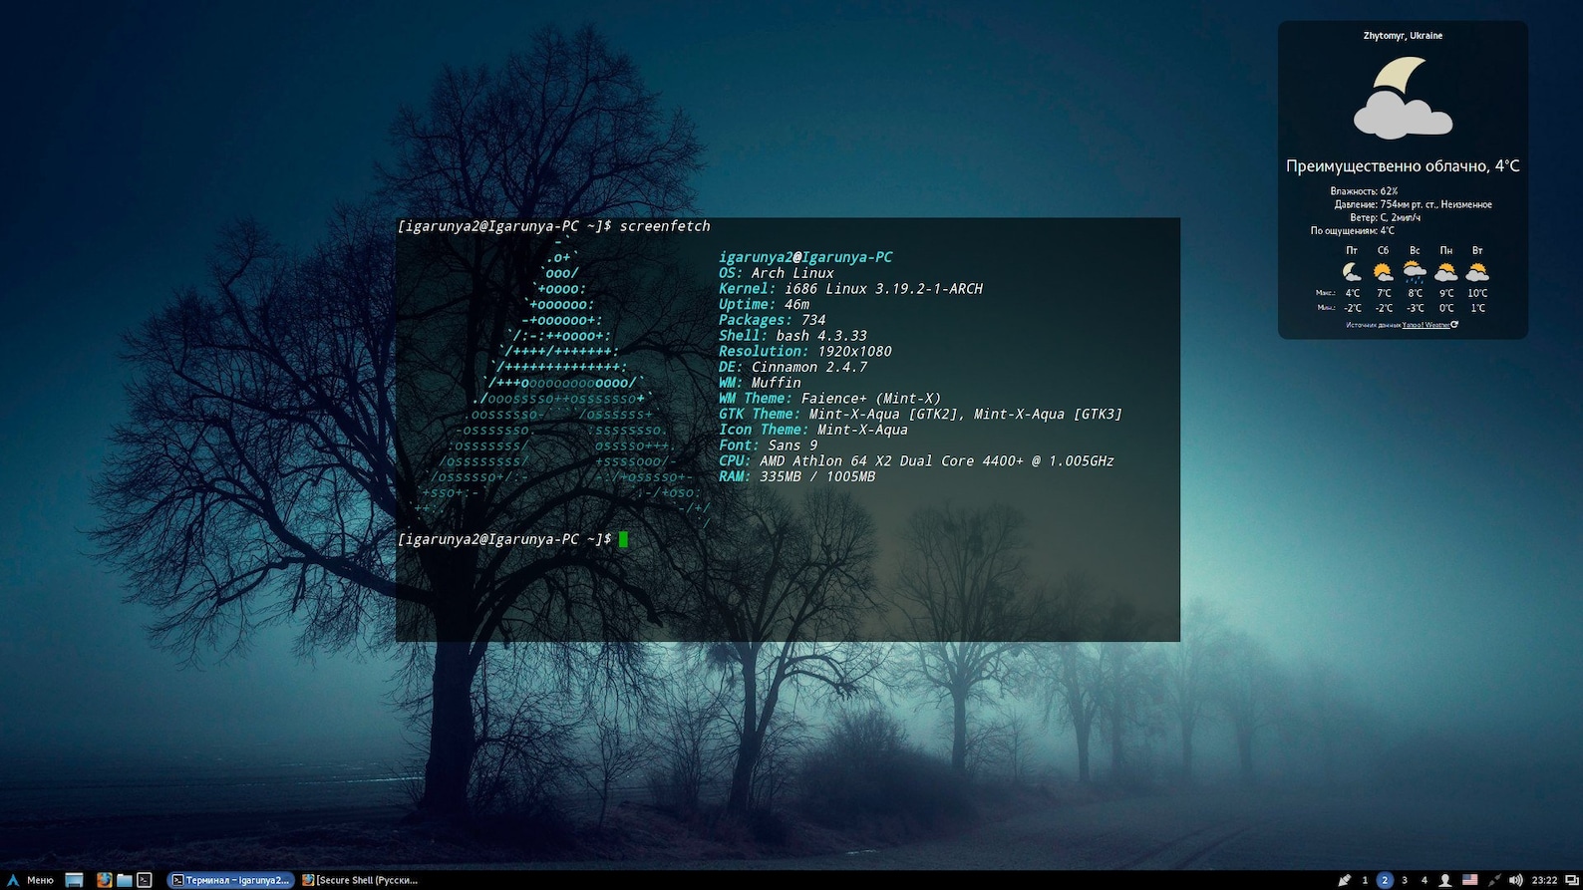This screenshot has width=1583, height=890.
Task: Click the 'Font: Sans 9' line
Action: pyautogui.click(x=769, y=445)
